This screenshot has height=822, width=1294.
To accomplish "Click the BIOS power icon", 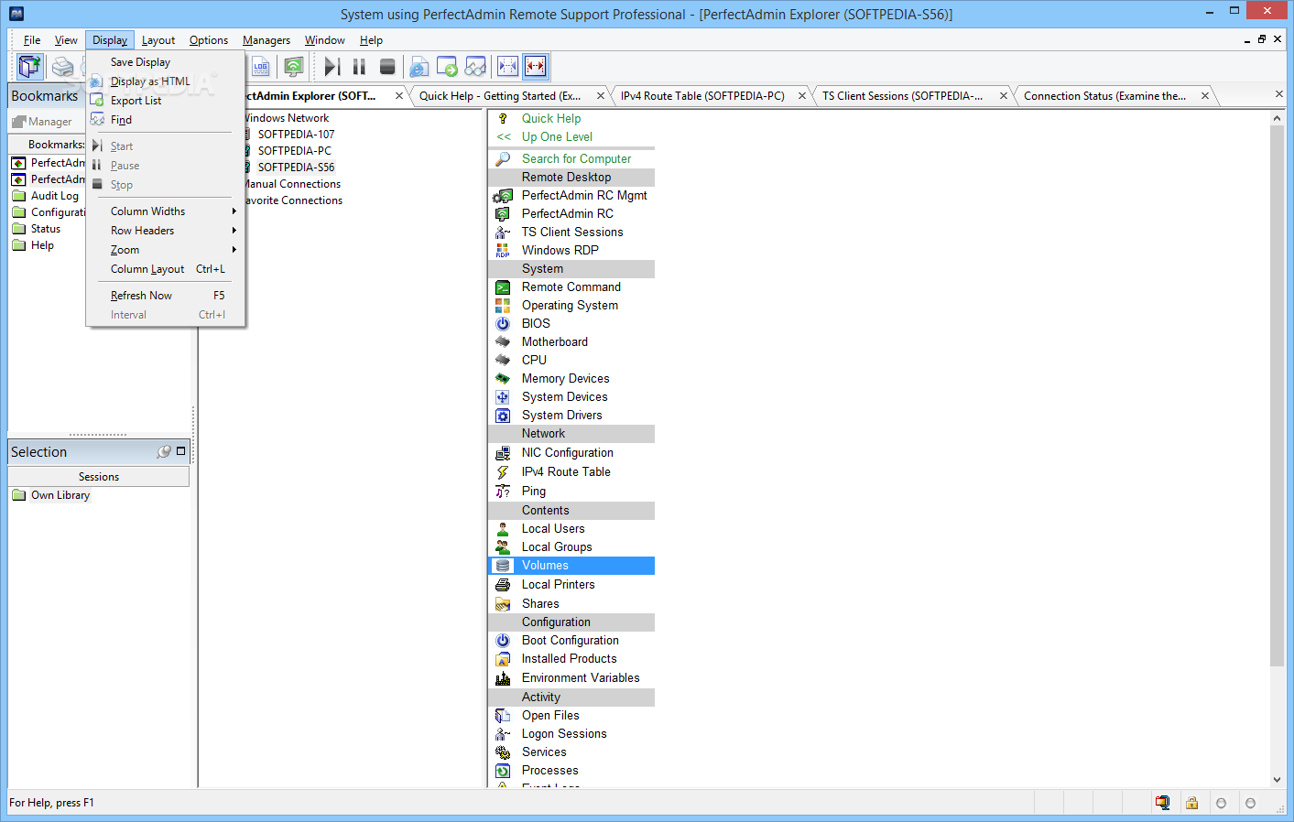I will (x=503, y=323).
